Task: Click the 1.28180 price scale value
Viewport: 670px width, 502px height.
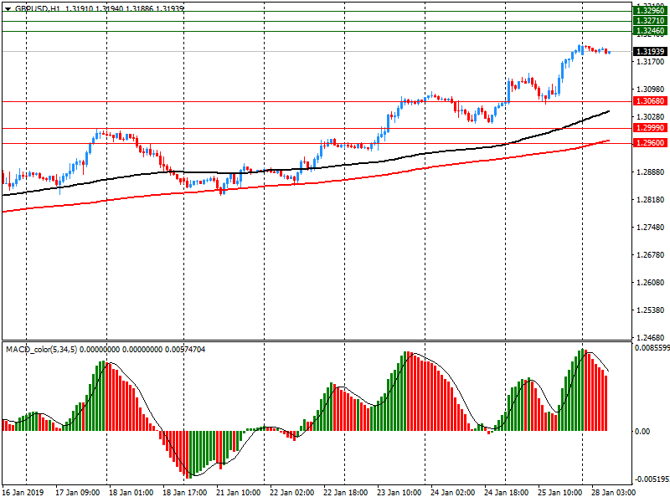Action: 651,200
